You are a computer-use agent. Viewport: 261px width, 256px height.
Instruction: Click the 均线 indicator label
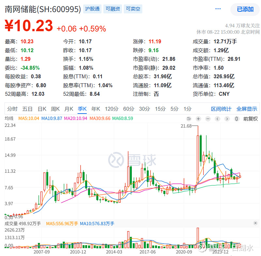click(9, 118)
